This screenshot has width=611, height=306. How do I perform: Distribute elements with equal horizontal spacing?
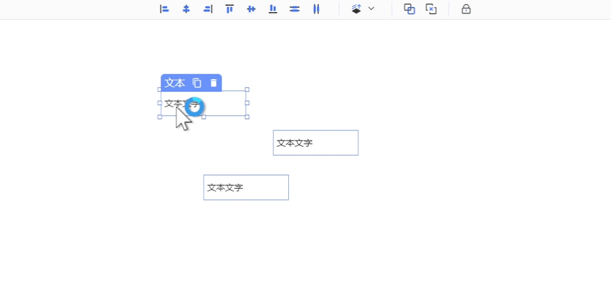316,9
